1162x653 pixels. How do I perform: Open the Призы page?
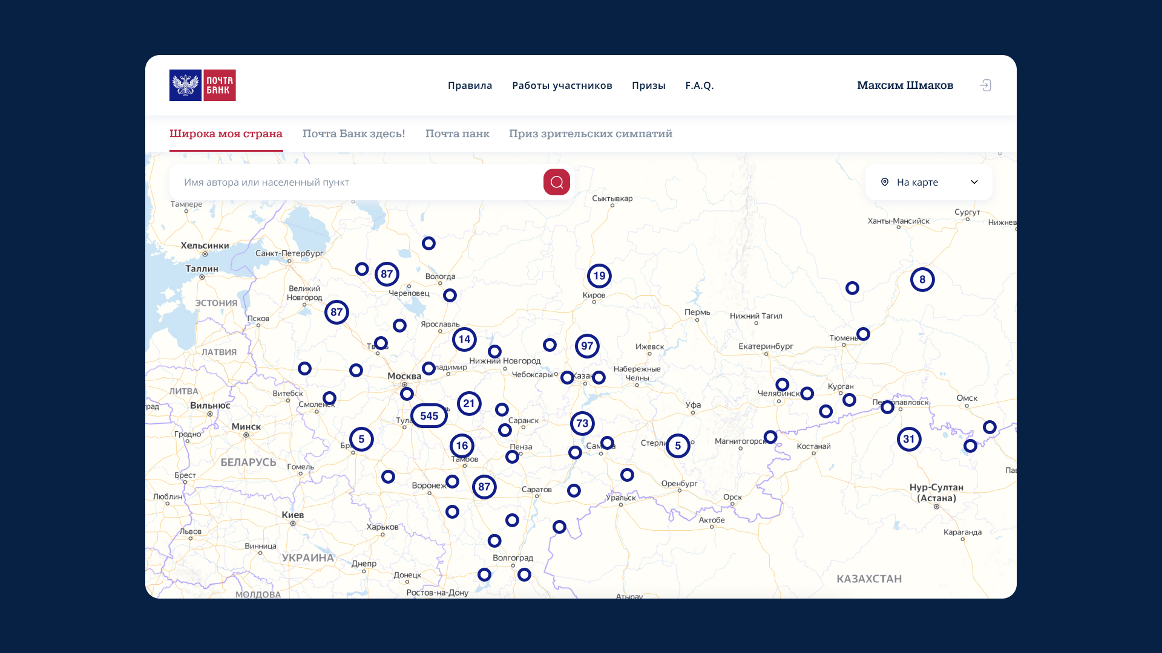click(649, 85)
